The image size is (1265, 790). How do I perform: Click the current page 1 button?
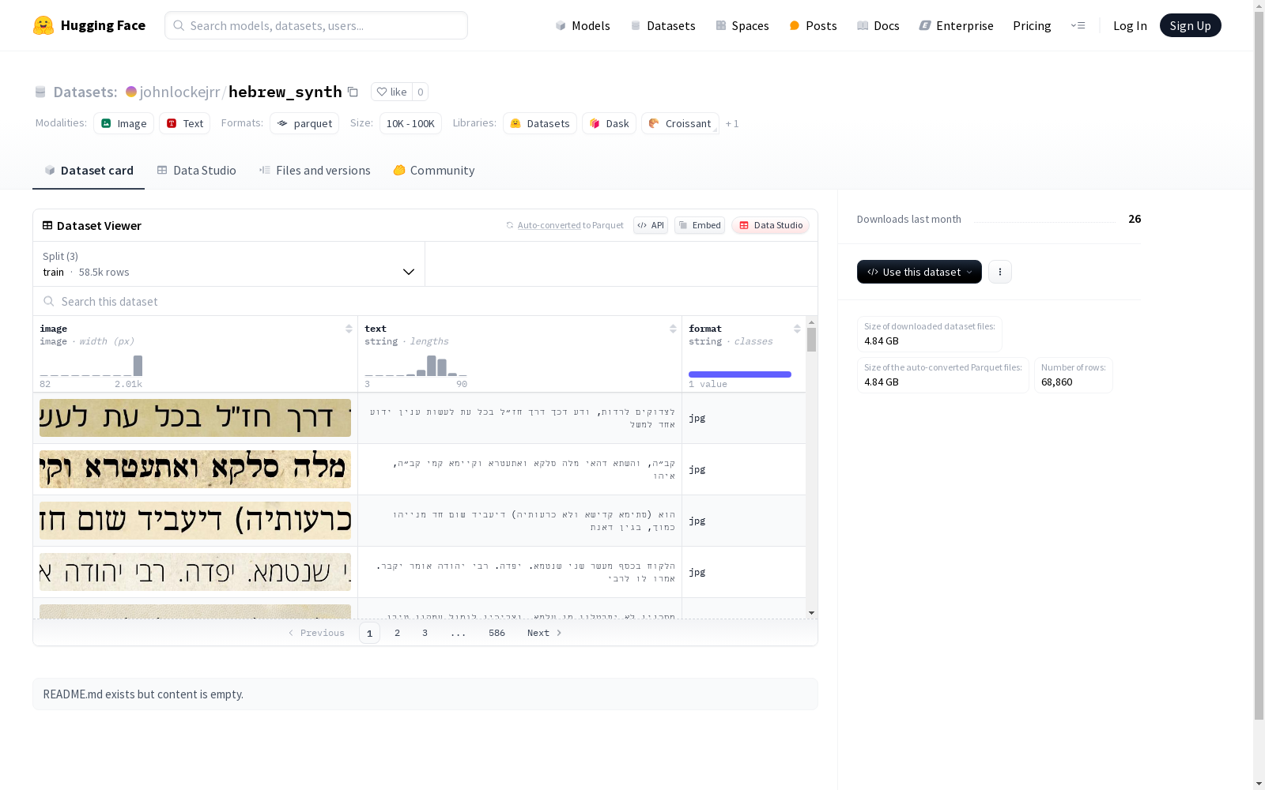[x=369, y=633]
